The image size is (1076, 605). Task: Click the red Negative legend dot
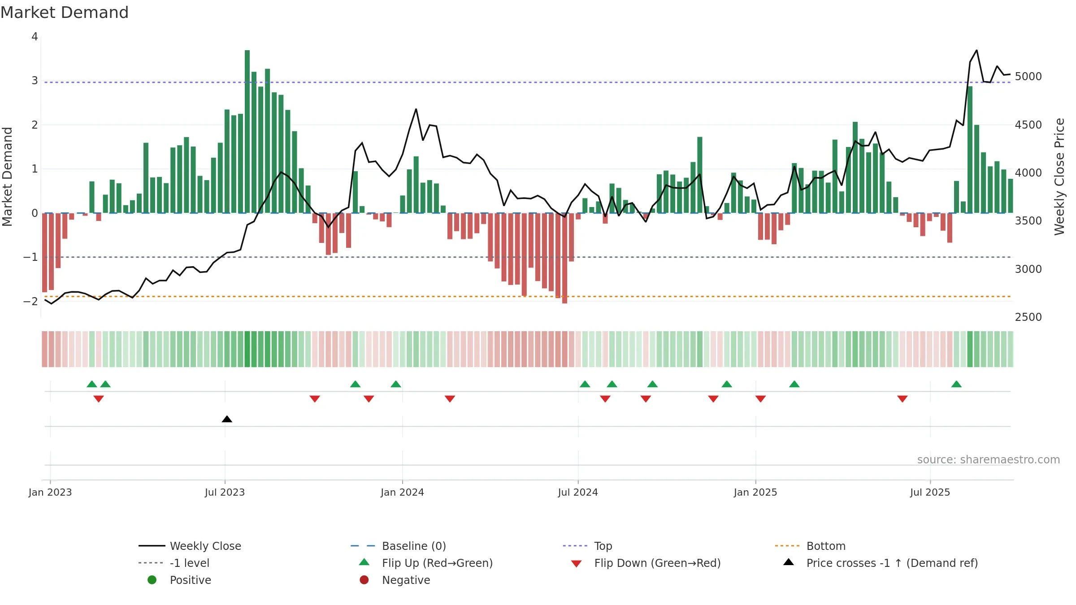[364, 580]
